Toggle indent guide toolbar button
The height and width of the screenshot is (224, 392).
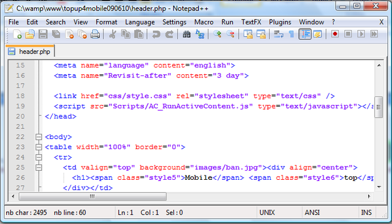click(305, 34)
